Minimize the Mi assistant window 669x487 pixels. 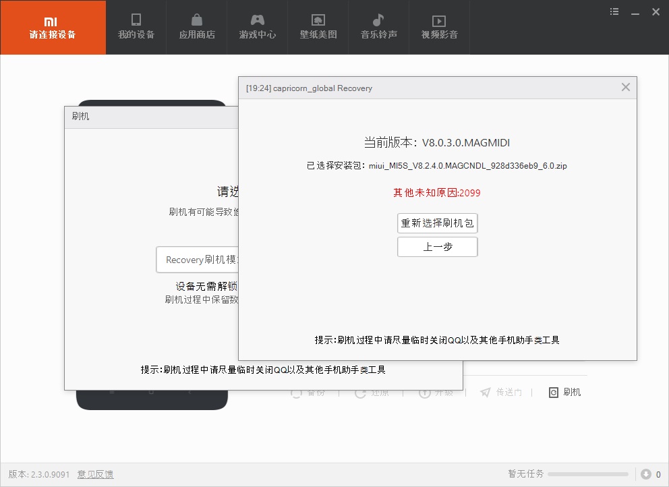[635, 11]
